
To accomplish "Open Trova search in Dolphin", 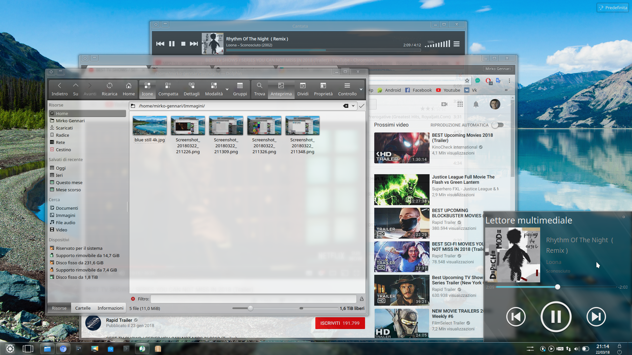I will pos(259,89).
